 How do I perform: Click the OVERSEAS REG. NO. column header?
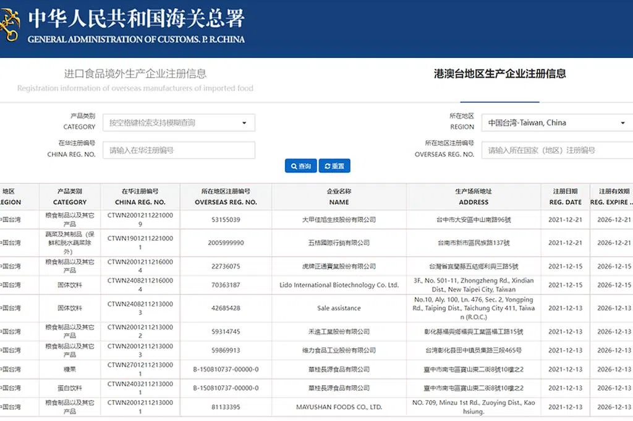[x=226, y=197]
